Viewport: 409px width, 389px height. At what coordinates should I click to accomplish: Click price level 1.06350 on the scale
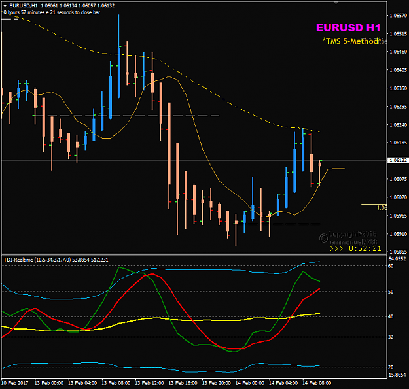click(399, 88)
